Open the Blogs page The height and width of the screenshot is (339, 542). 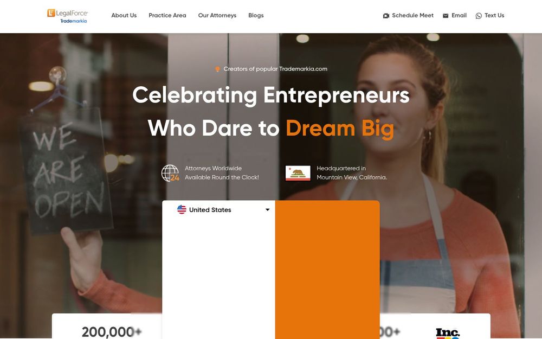[256, 16]
